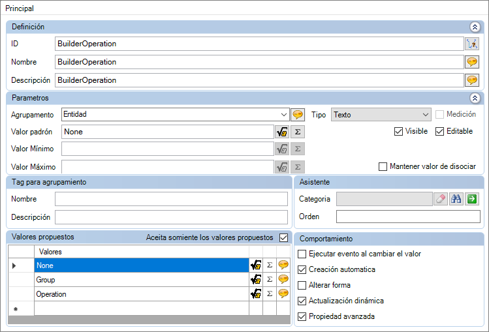Collapse the Definición section
The image size is (489, 332).
(x=475, y=27)
